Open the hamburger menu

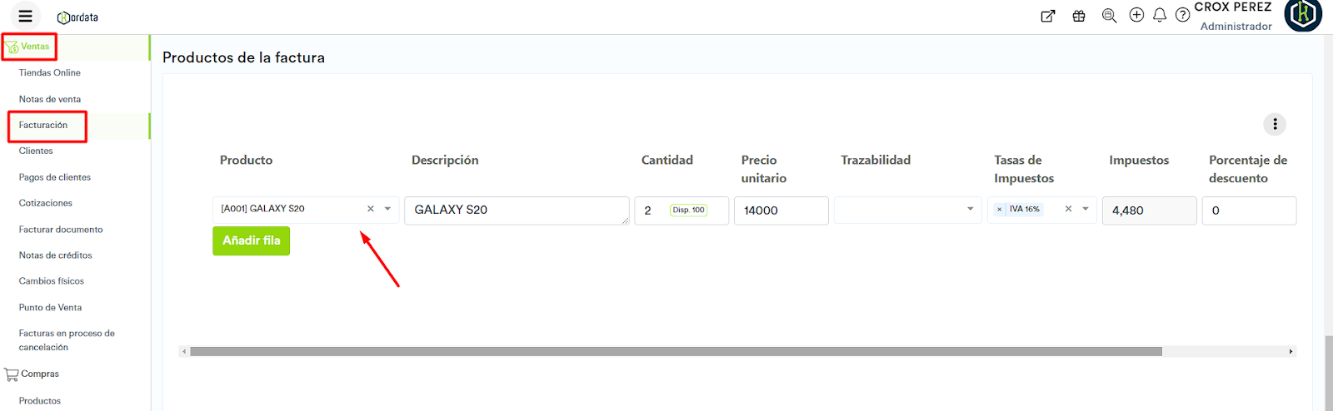point(25,16)
